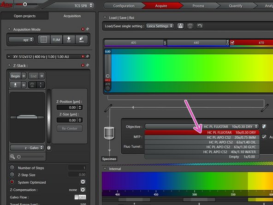Viewport: 273px width, 205px height.
Task: Click the Re-Center button
Action: click(x=70, y=128)
